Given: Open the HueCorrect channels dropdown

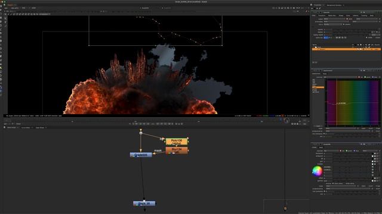Looking at the screenshot, I should click(340, 77).
